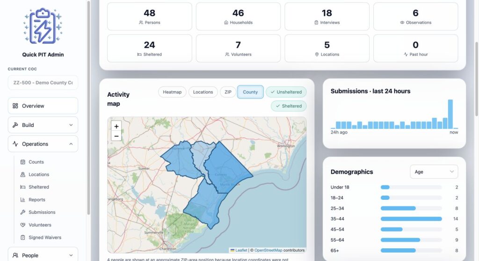Click the Households home icon
The height and width of the screenshot is (261, 479).
coord(226,22)
